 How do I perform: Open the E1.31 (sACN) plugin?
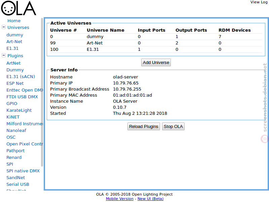tap(21, 77)
